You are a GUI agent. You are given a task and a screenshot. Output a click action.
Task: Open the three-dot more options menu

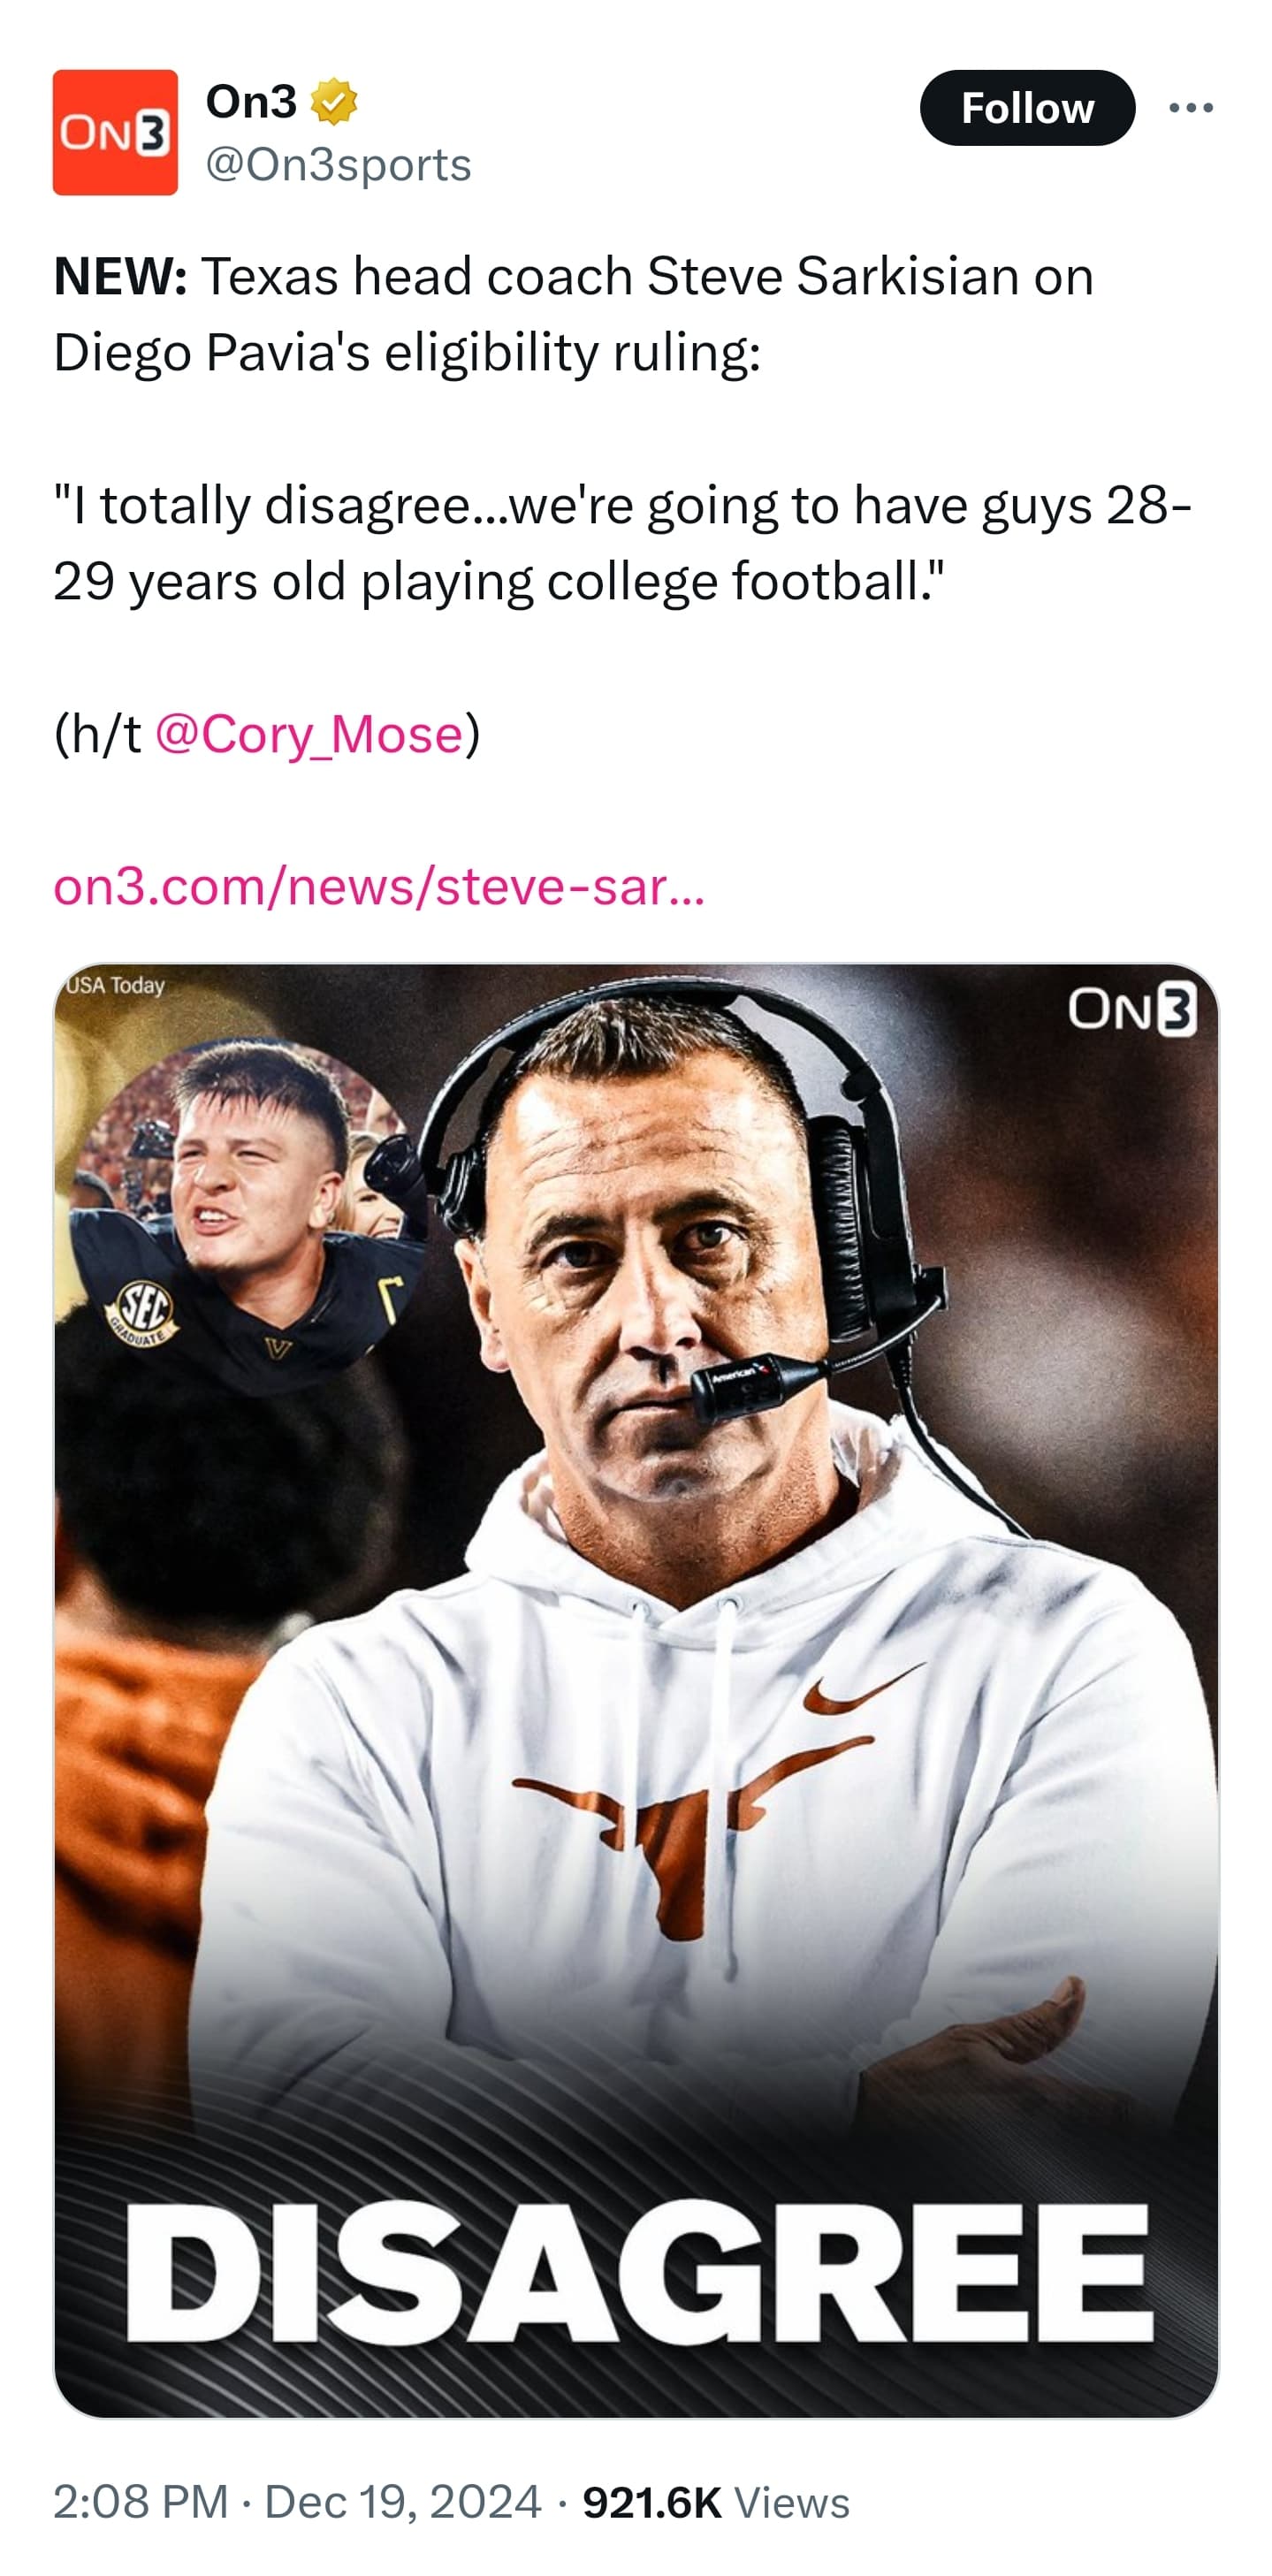[1190, 108]
